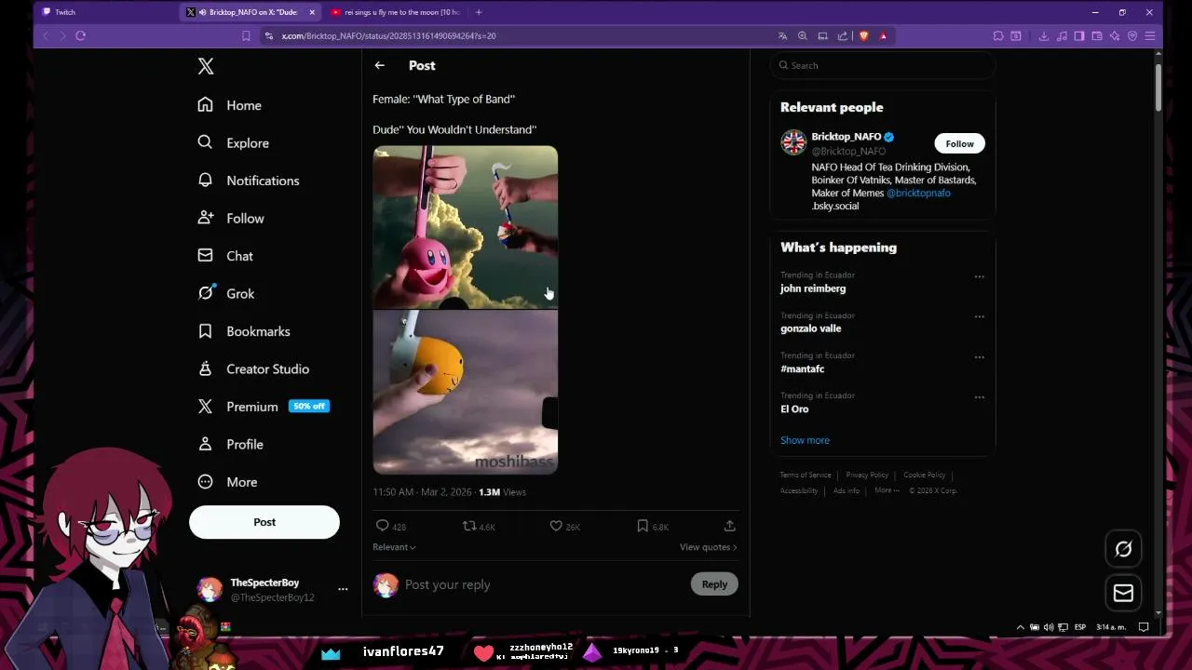
Task: Open the Bookmarks icon in the sidebar
Action: pos(206,331)
